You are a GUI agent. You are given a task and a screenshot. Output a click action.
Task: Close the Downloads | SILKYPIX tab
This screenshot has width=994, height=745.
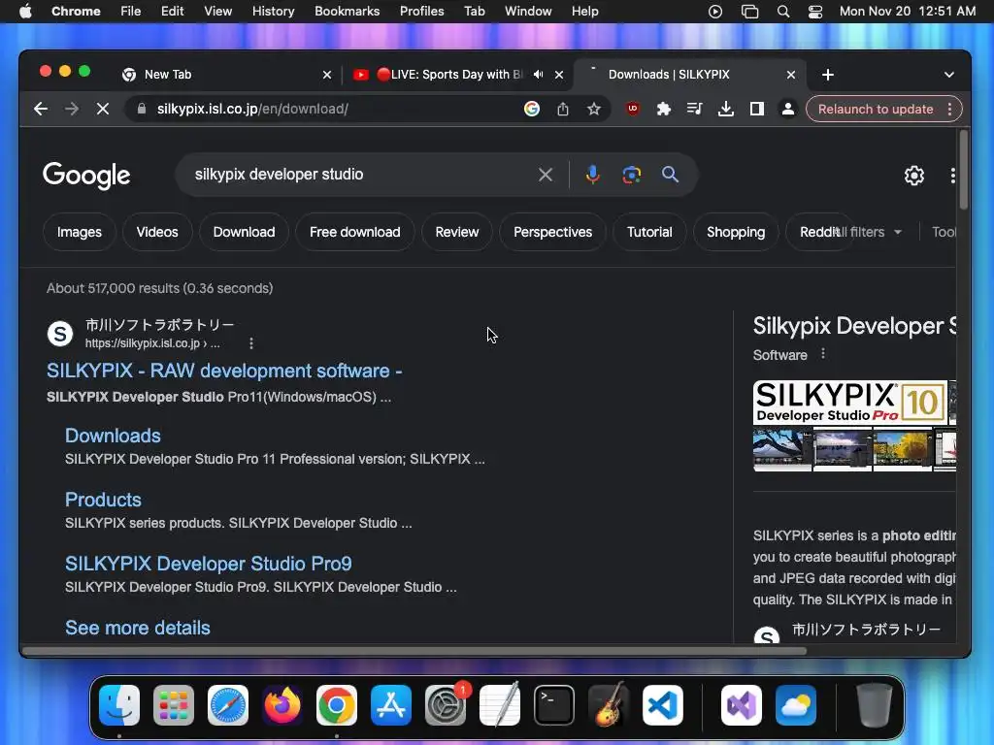point(791,75)
